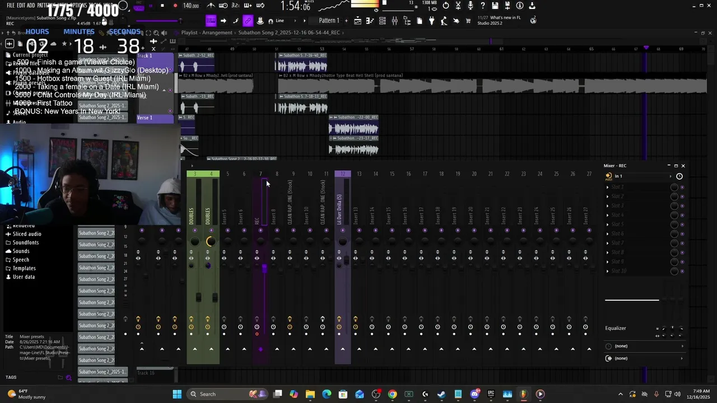Select the Verse 1 playlist track label

[x=155, y=118]
